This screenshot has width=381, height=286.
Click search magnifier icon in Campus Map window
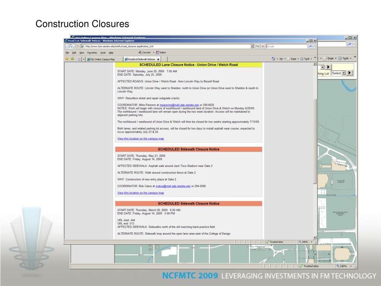349,44
